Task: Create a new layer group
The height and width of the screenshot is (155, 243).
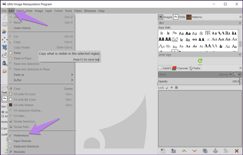Action: [173, 151]
